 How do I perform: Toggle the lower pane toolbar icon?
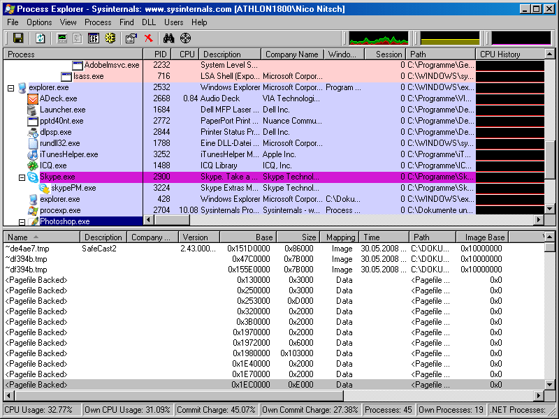(x=94, y=38)
